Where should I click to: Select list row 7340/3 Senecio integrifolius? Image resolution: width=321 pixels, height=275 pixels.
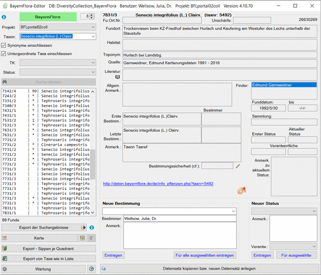click(x=46, y=106)
